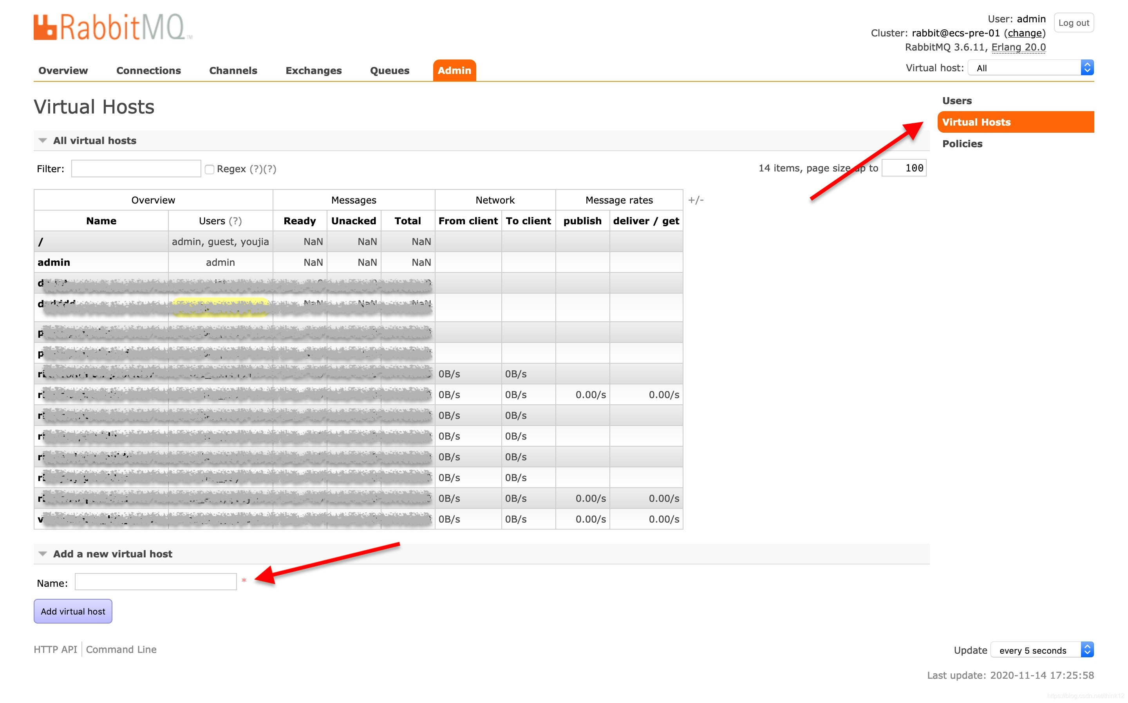Click the Users column (?) help icon
This screenshot has height=703, width=1128.
tap(235, 221)
